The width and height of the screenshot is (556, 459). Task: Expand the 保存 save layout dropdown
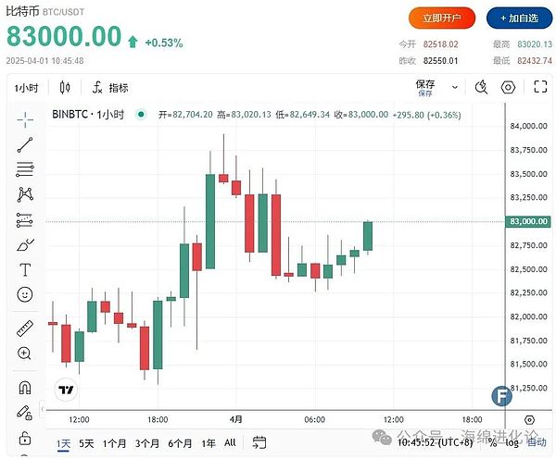tap(454, 88)
